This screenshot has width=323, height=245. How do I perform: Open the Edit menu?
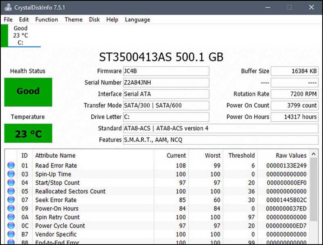24,19
